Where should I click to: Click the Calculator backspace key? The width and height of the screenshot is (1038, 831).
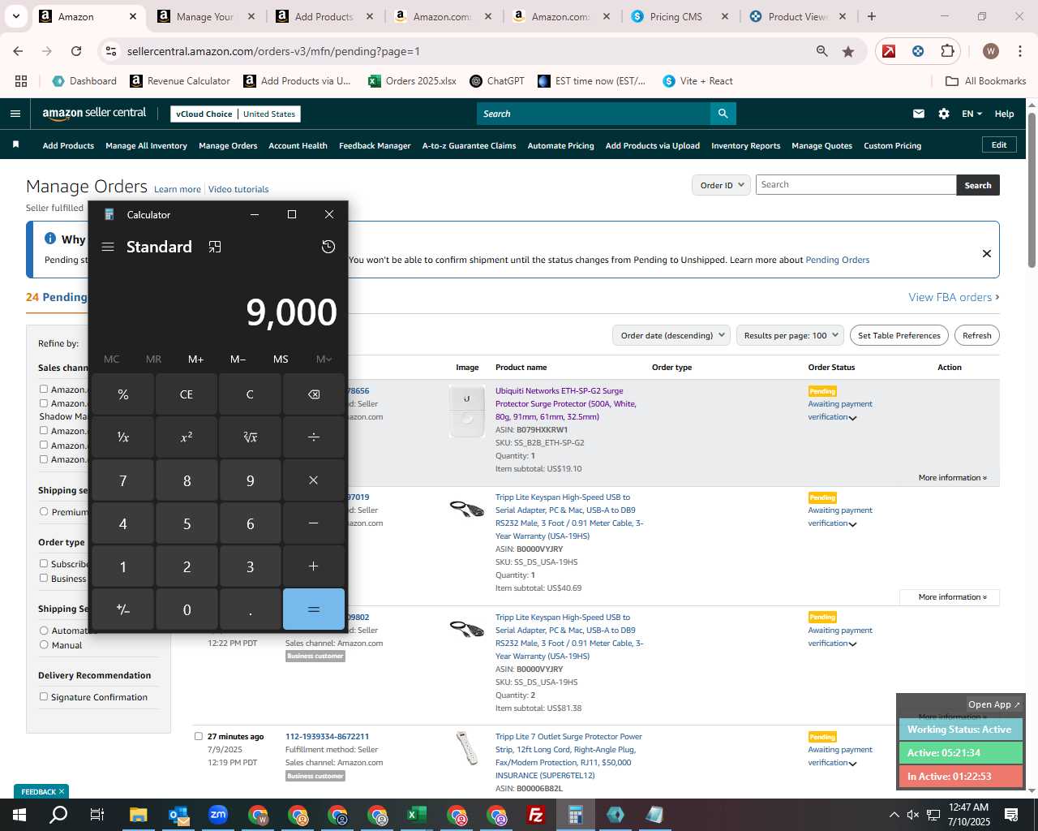314,394
